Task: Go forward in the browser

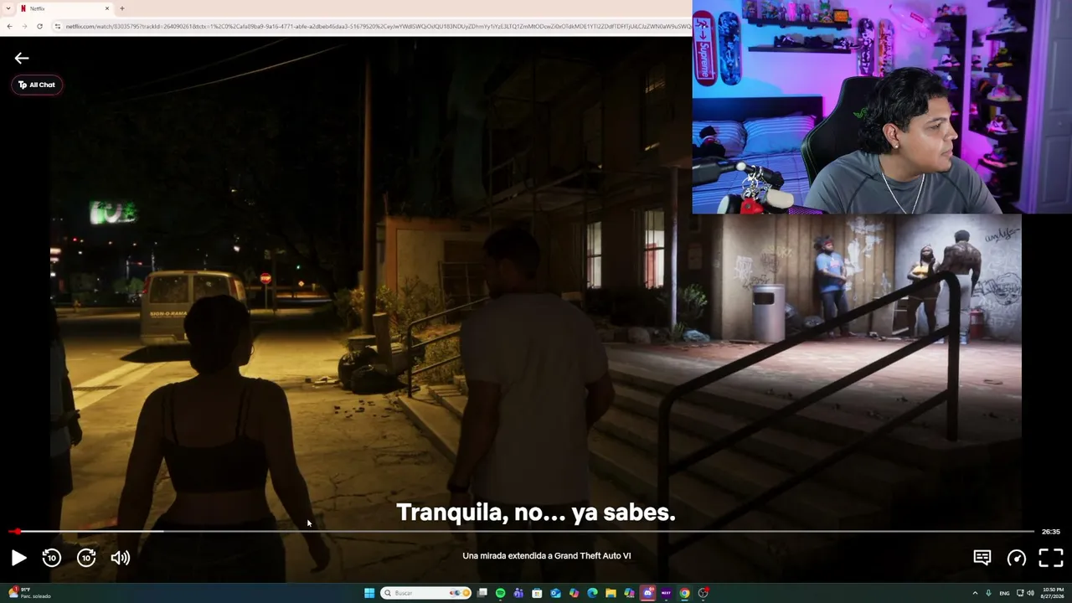Action: pos(24,26)
